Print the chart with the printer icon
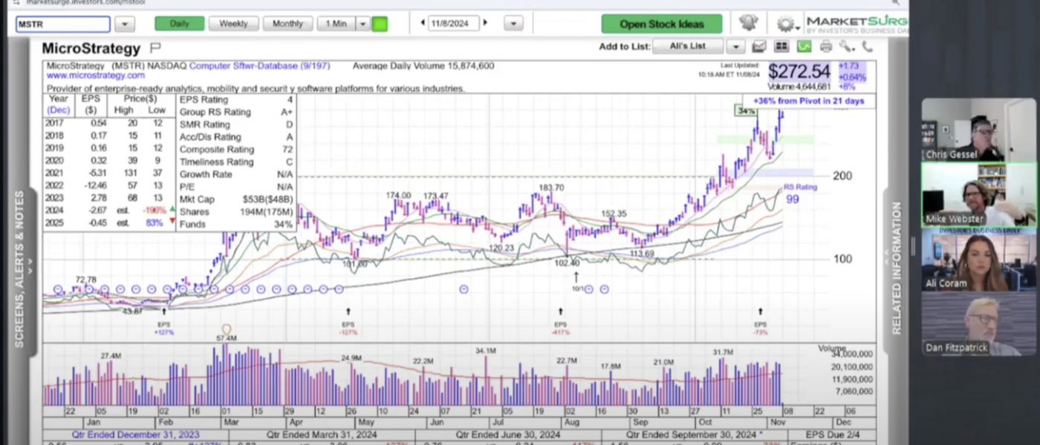Viewport: 1040px width, 445px height. point(826,47)
